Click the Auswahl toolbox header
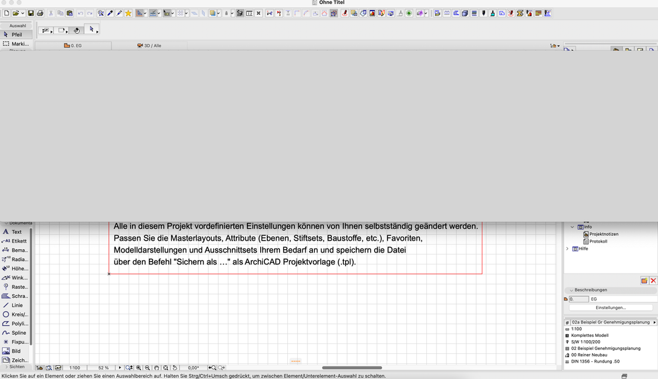 point(17,26)
